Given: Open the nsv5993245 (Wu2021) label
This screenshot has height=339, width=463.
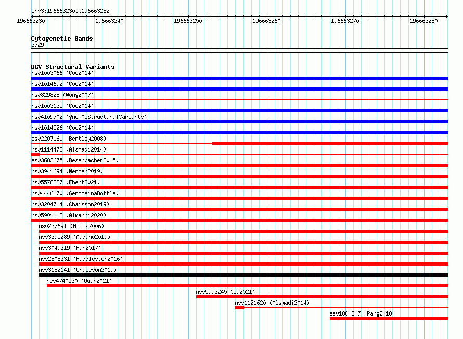Looking at the screenshot, I should click(225, 292).
